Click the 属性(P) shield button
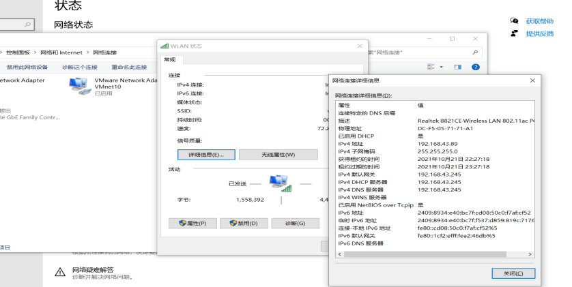The height and width of the screenshot is (287, 572). (192, 224)
